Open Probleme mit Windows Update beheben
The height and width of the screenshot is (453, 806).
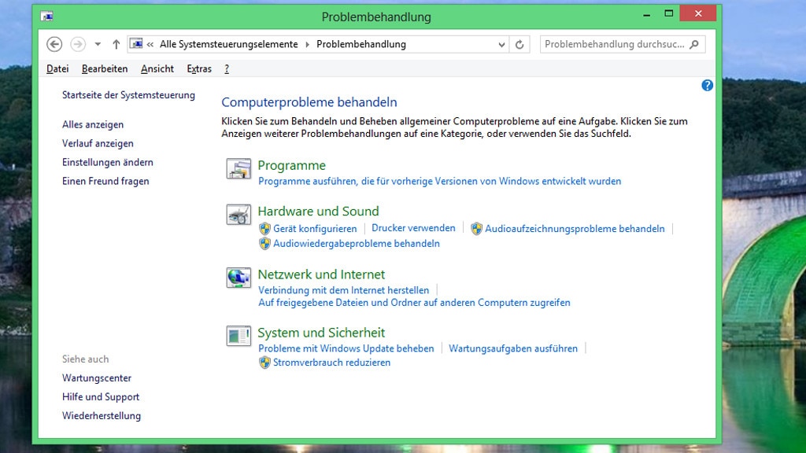click(346, 348)
